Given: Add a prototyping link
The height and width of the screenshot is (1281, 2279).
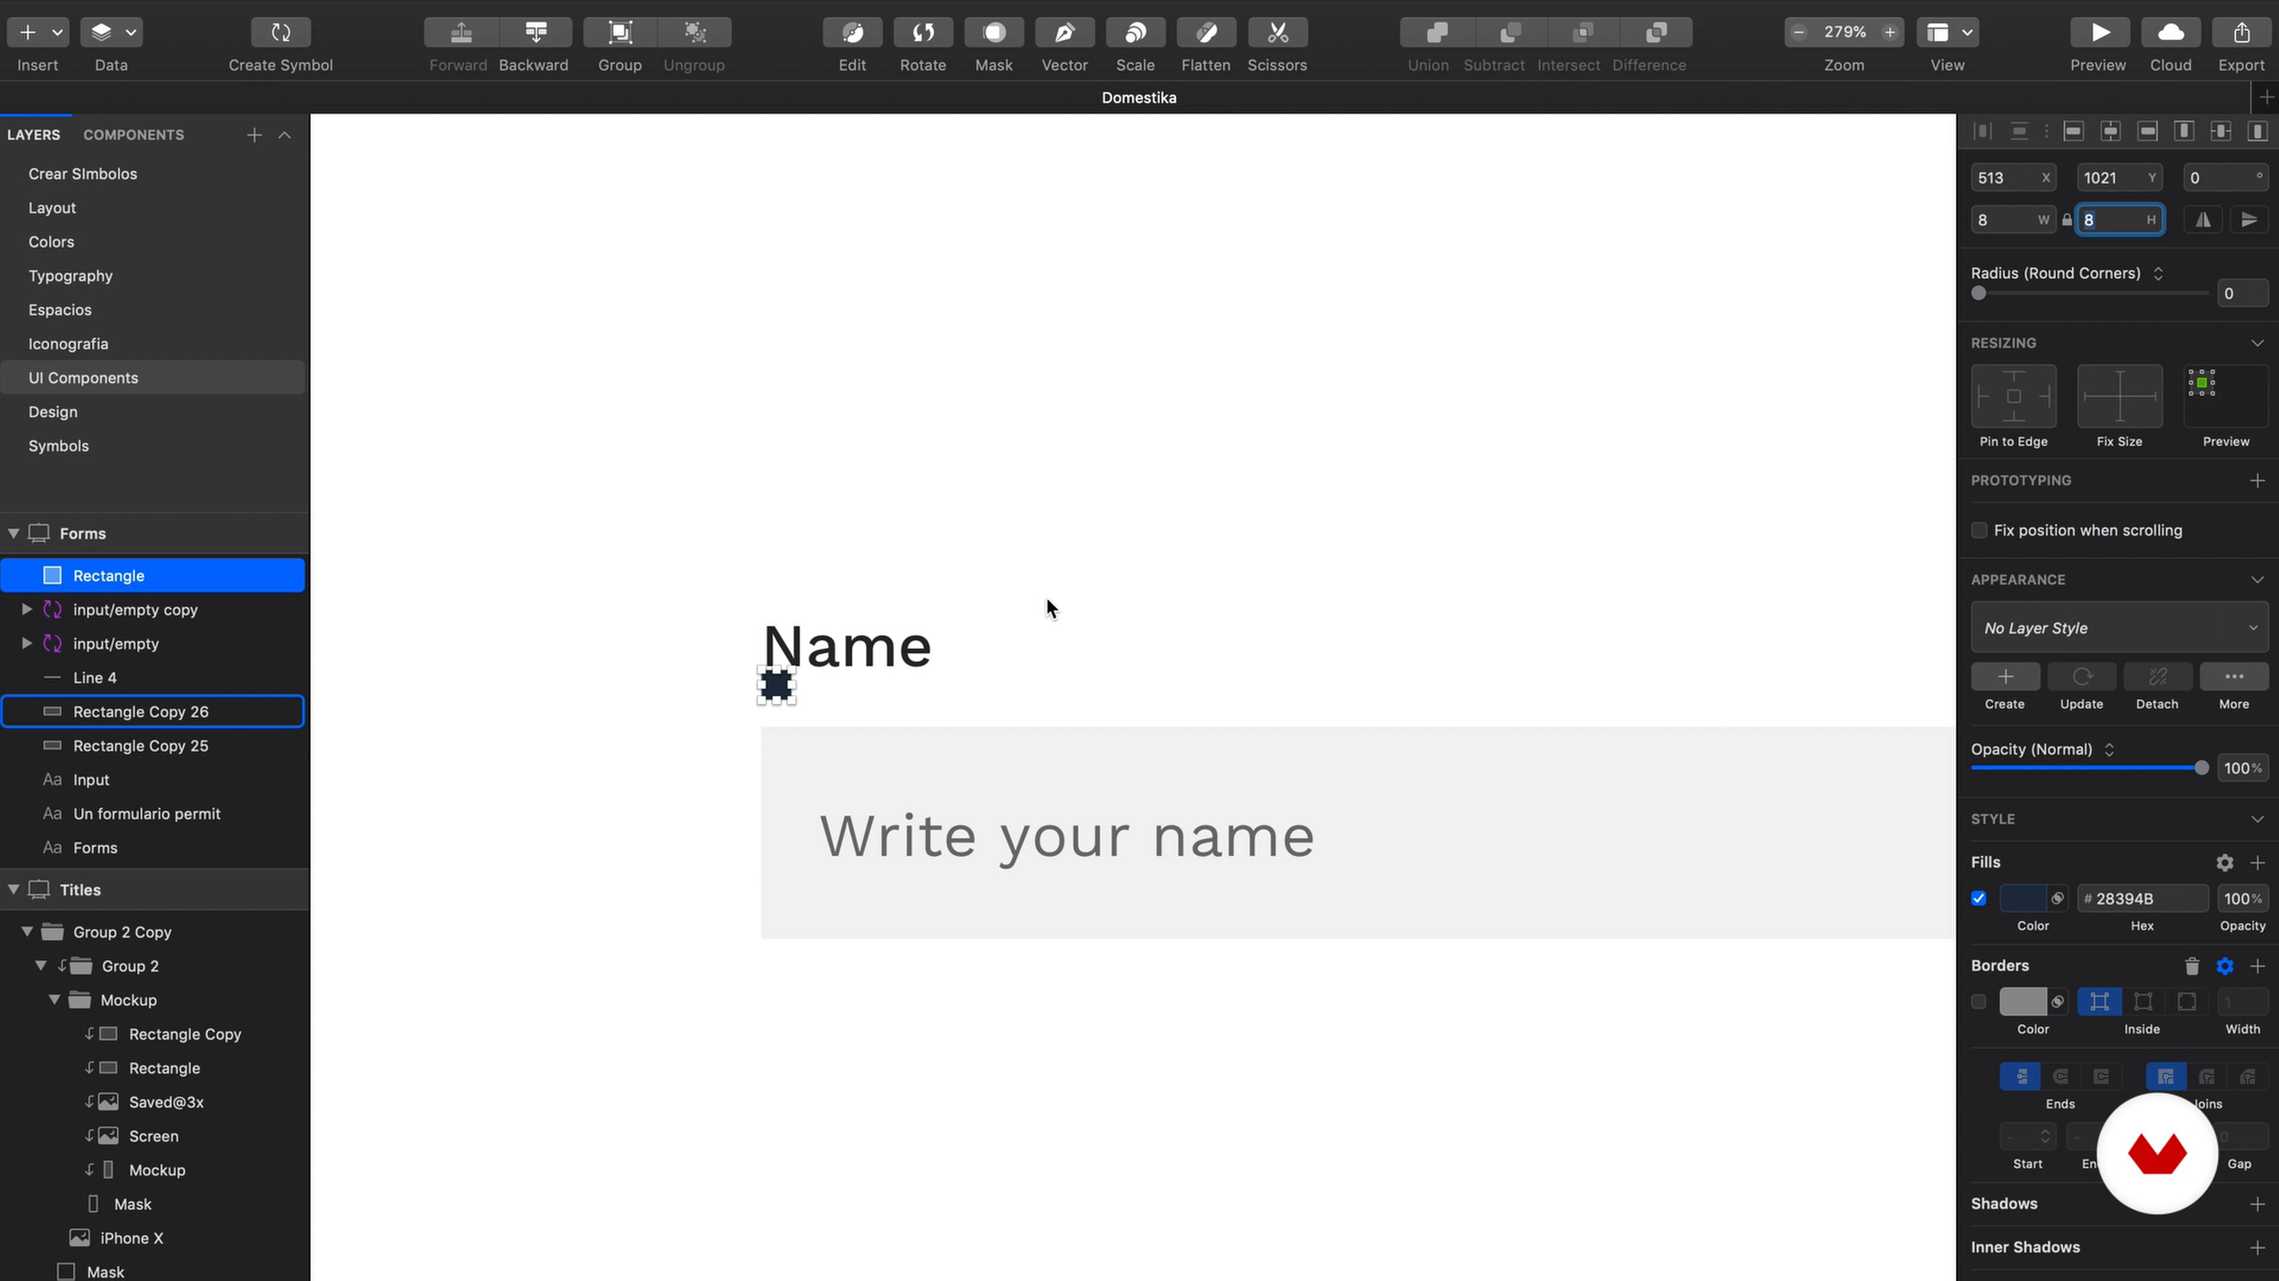Looking at the screenshot, I should coord(2258,481).
